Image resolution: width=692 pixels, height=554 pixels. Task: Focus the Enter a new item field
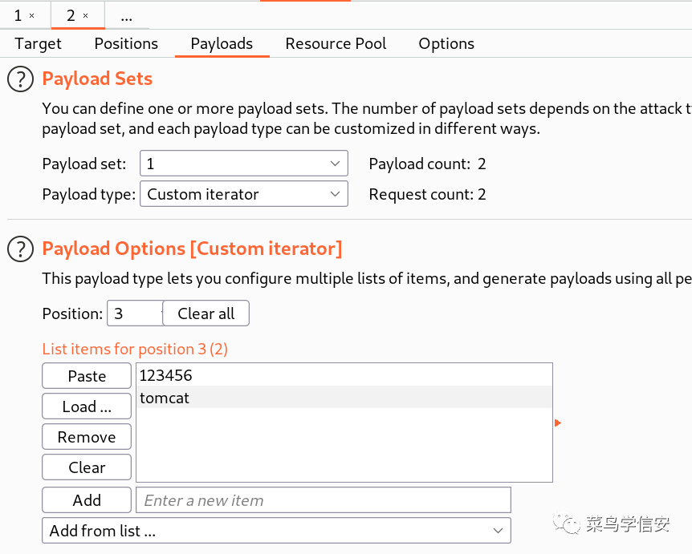point(324,500)
